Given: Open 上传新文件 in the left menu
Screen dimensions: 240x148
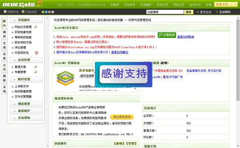Looking at the screenshot, I should pos(22,87).
